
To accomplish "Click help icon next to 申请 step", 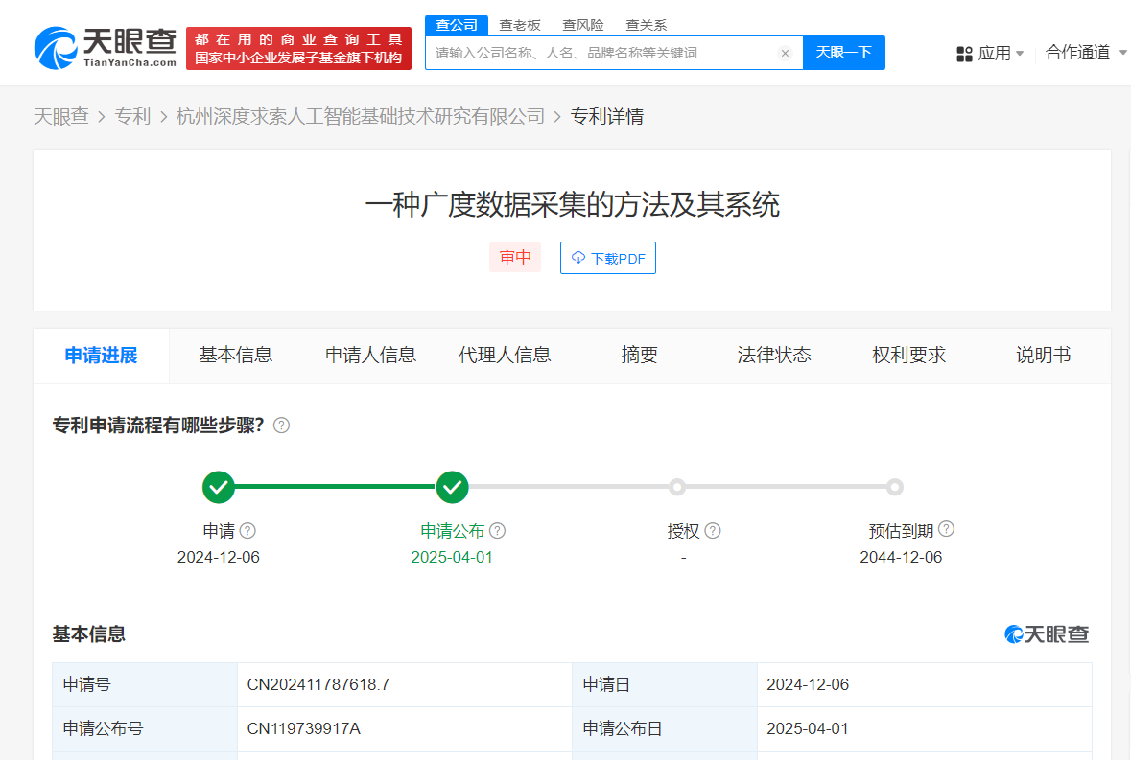I will pos(247,531).
